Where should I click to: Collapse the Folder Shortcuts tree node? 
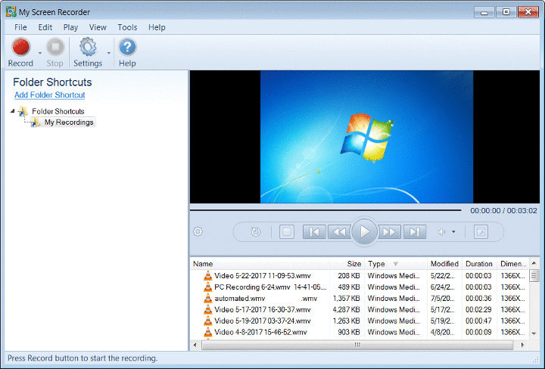[x=13, y=111]
